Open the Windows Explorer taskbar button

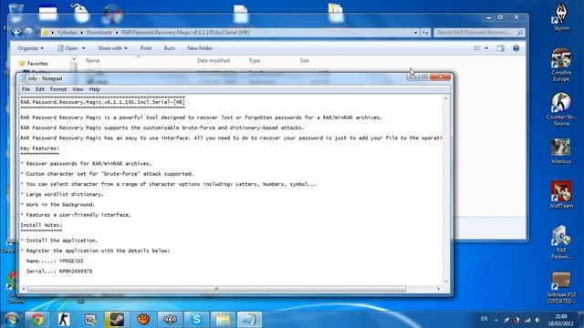click(223, 320)
